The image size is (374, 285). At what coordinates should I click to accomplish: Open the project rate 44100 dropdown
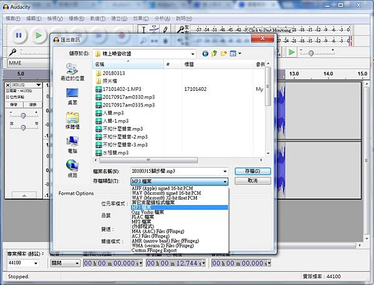point(23,263)
